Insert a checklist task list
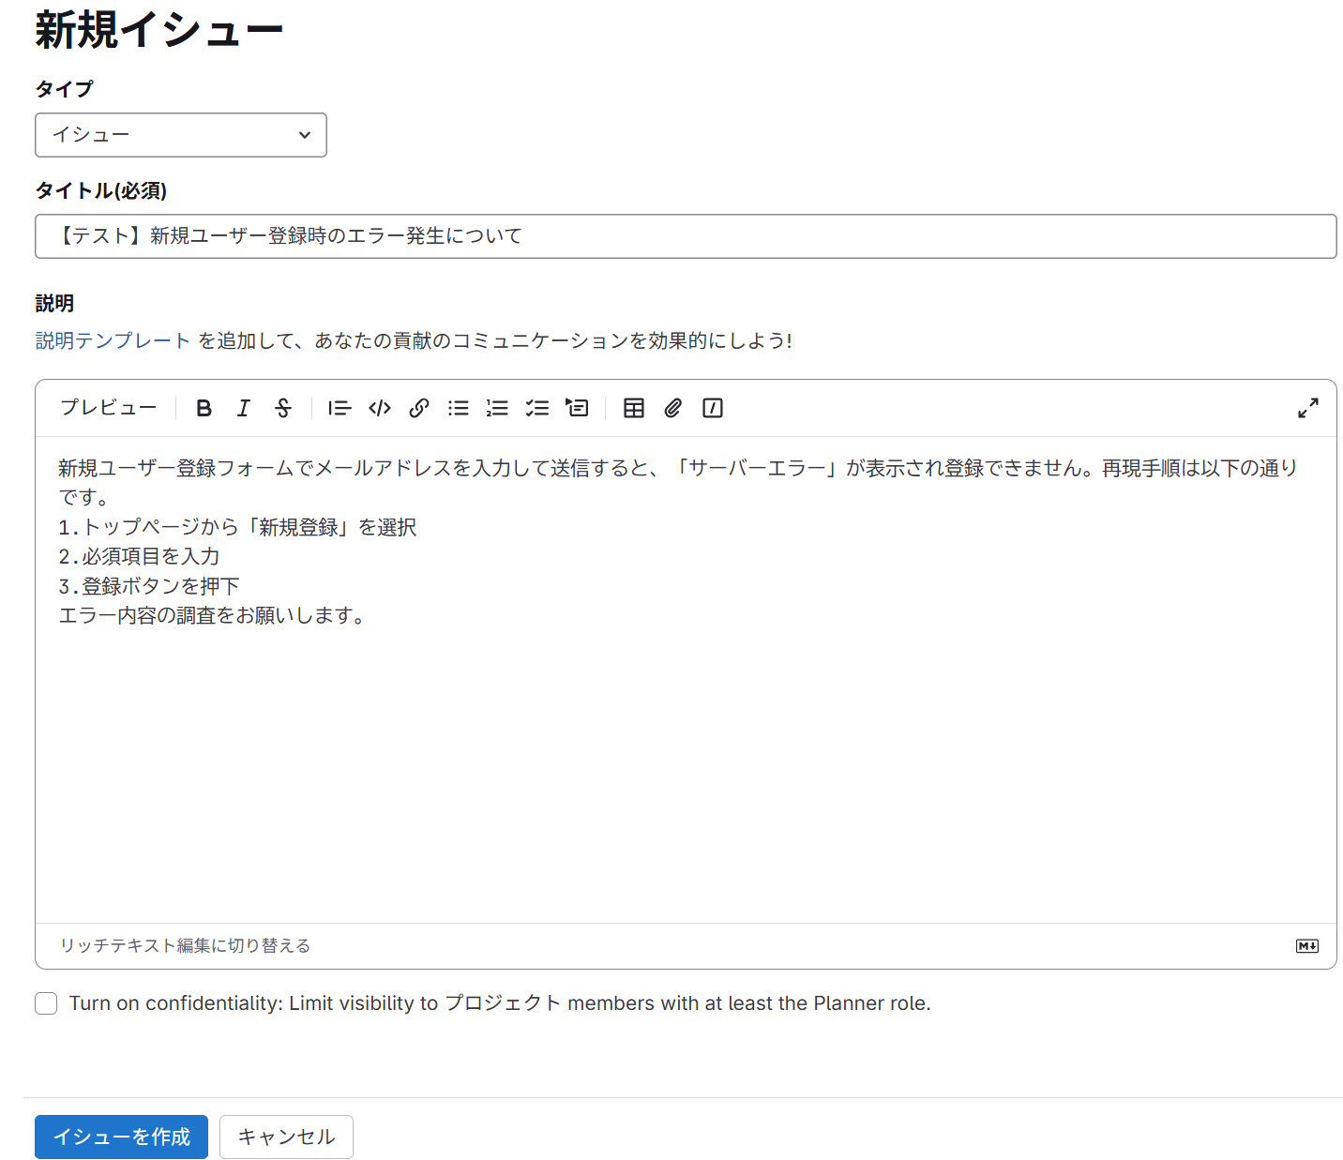Image resolution: width=1343 pixels, height=1160 pixels. tap(537, 408)
